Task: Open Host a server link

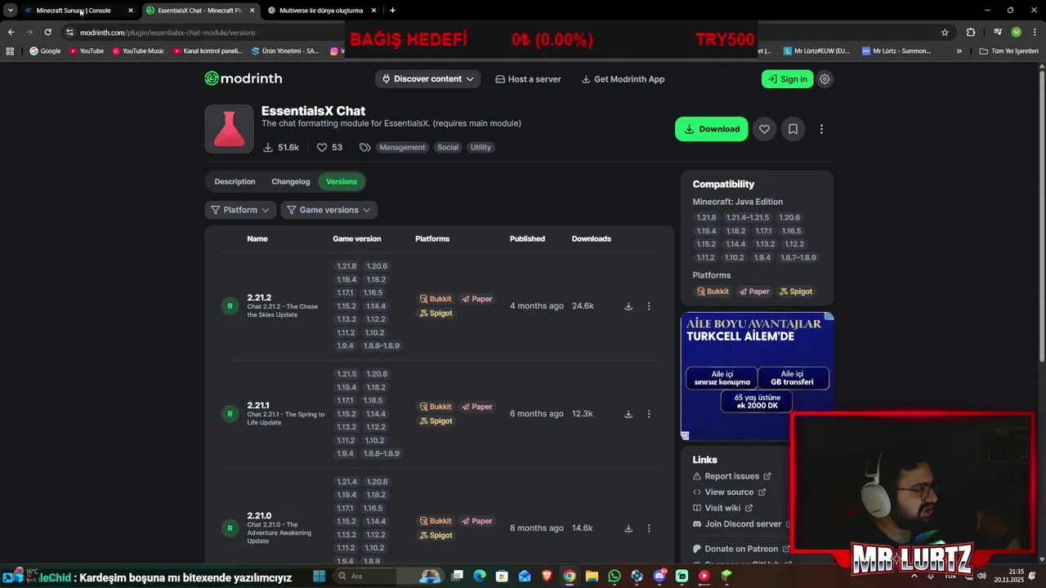Action: (528, 79)
